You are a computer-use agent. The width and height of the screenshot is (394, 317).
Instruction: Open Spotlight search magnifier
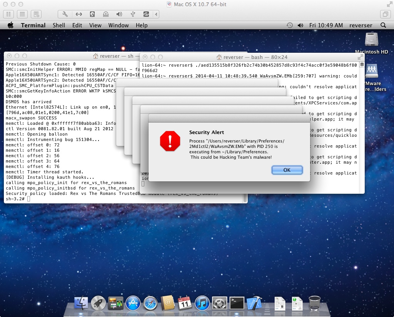coord(383,25)
